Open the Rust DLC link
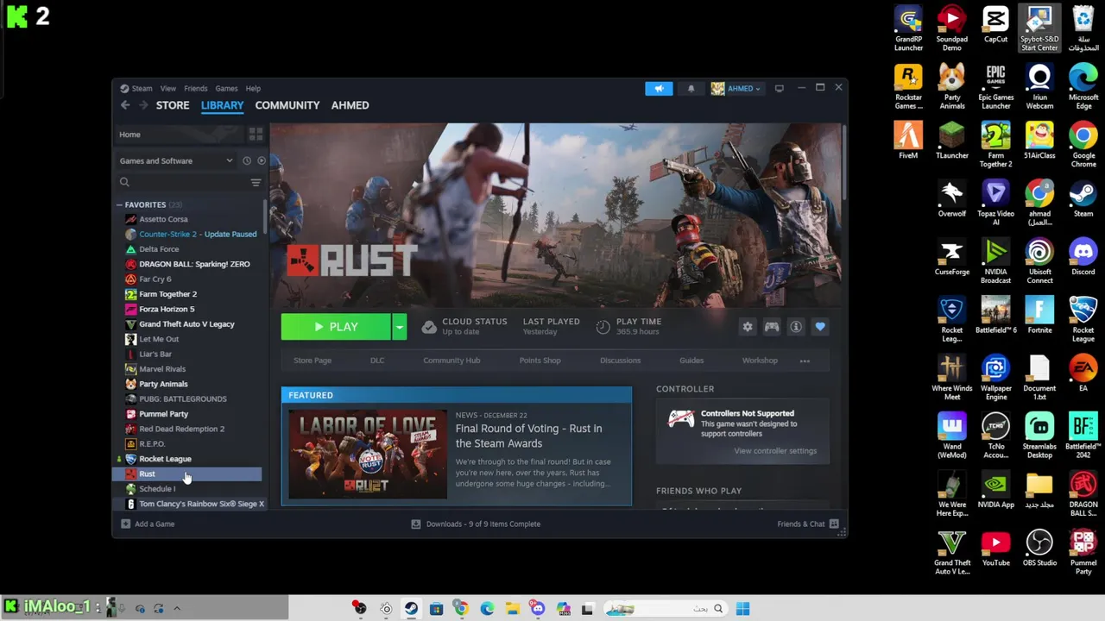1105x621 pixels. point(377,361)
